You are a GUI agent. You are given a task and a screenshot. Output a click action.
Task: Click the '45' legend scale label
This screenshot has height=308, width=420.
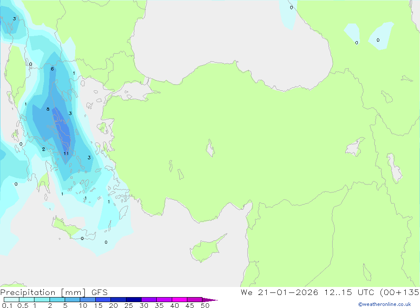[190, 305]
